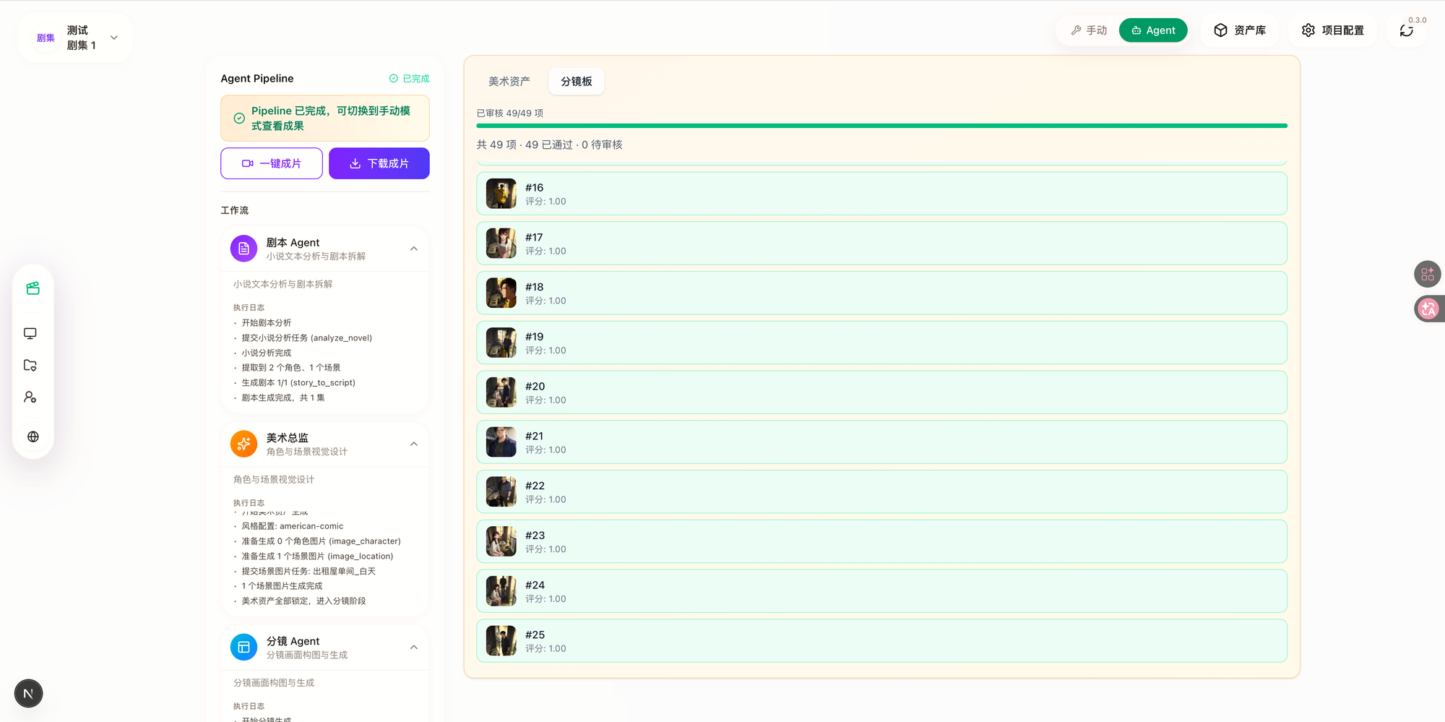
Task: Click the monitor icon in left sidebar
Action: [x=30, y=333]
